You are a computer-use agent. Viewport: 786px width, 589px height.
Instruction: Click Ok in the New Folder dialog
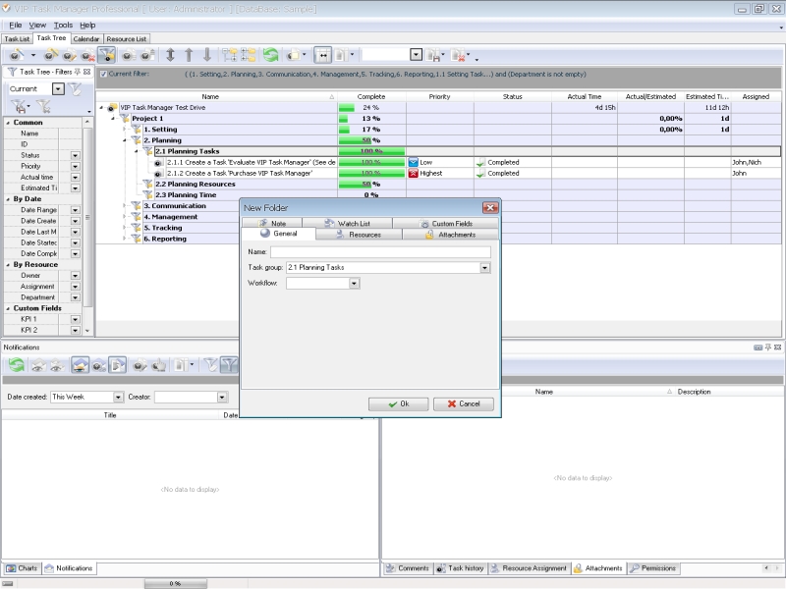click(x=399, y=404)
